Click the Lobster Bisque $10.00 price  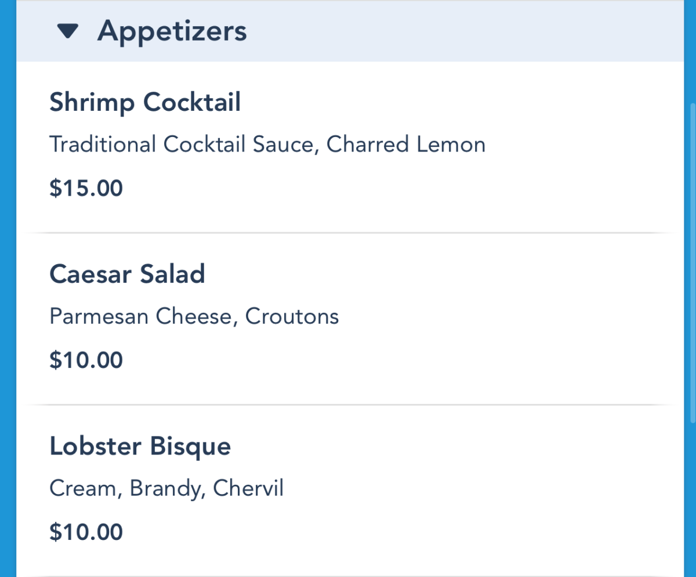(x=86, y=532)
